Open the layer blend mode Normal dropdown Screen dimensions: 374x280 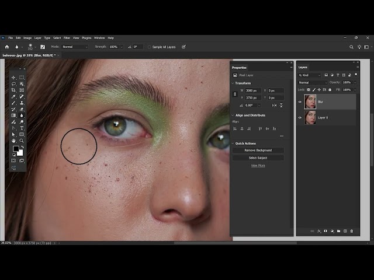[x=313, y=83]
